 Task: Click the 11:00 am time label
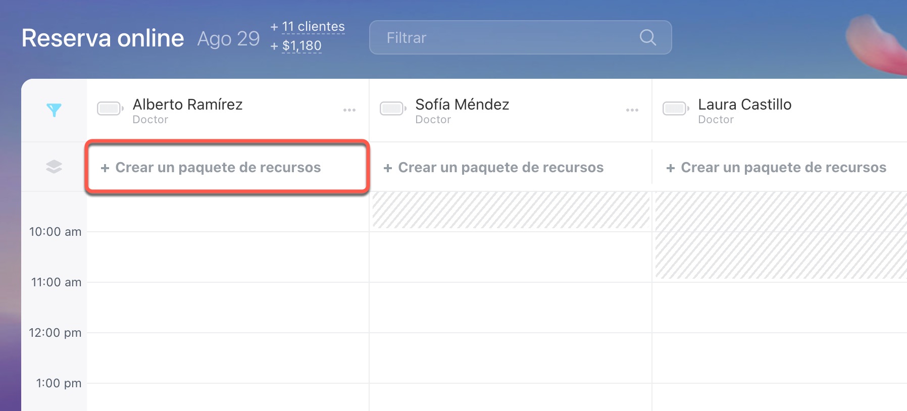click(x=56, y=282)
